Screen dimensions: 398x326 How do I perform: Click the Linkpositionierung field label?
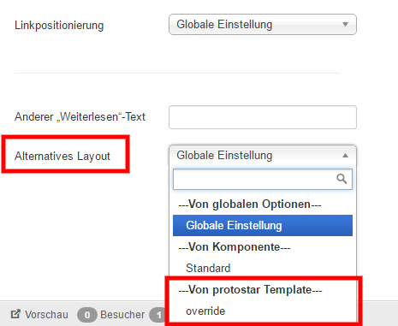coord(59,25)
